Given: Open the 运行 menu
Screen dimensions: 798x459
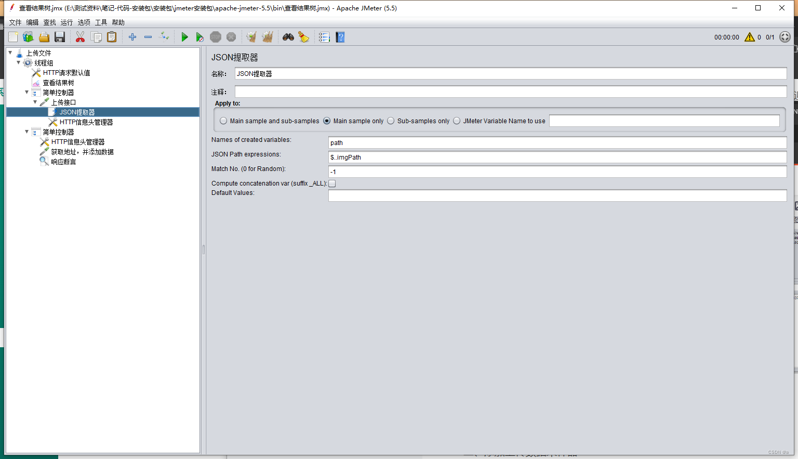Looking at the screenshot, I should (66, 22).
